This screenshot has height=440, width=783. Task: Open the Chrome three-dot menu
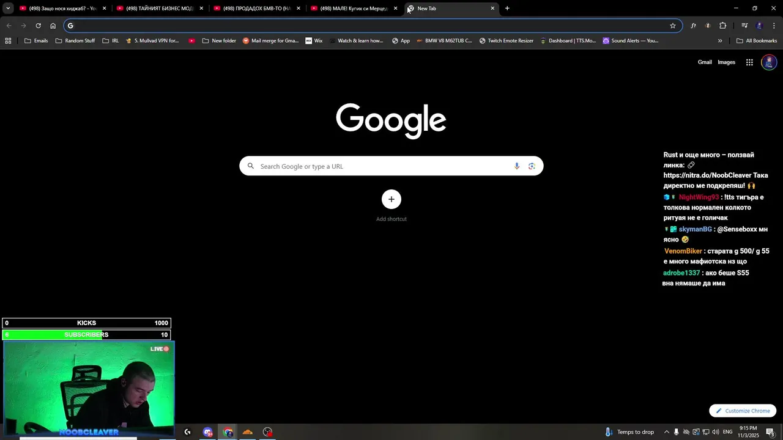[x=774, y=26]
